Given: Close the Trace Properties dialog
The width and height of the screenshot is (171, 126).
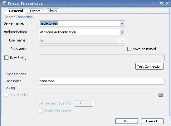Looking at the screenshot, I should tap(167, 3).
